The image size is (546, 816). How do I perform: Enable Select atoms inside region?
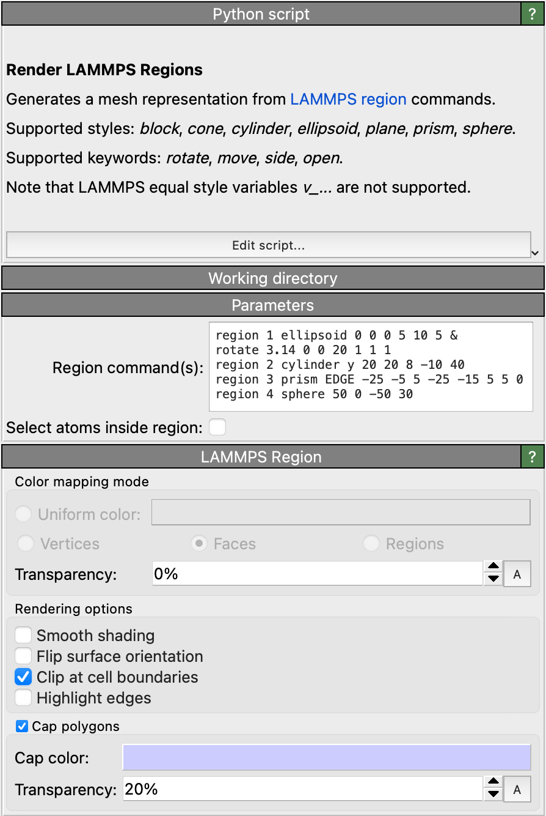(217, 427)
